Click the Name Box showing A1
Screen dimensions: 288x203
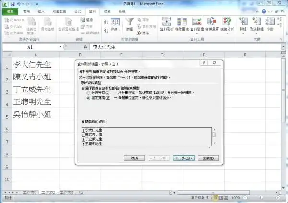tap(30, 47)
